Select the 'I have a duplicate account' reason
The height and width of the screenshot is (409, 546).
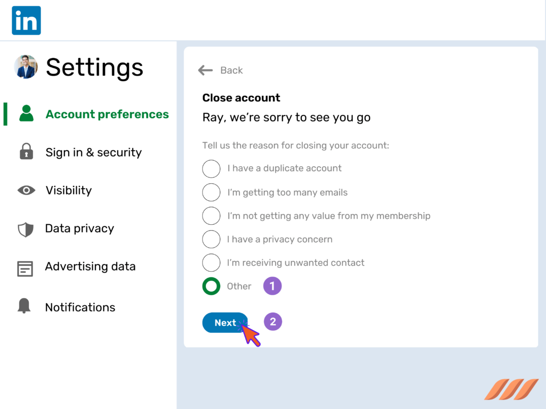[211, 169]
